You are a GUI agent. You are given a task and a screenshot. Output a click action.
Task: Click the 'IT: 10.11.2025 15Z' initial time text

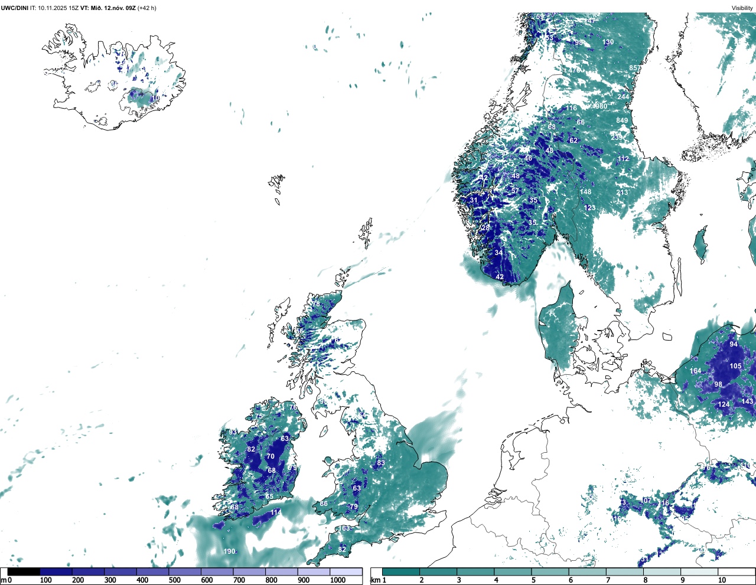click(54, 8)
